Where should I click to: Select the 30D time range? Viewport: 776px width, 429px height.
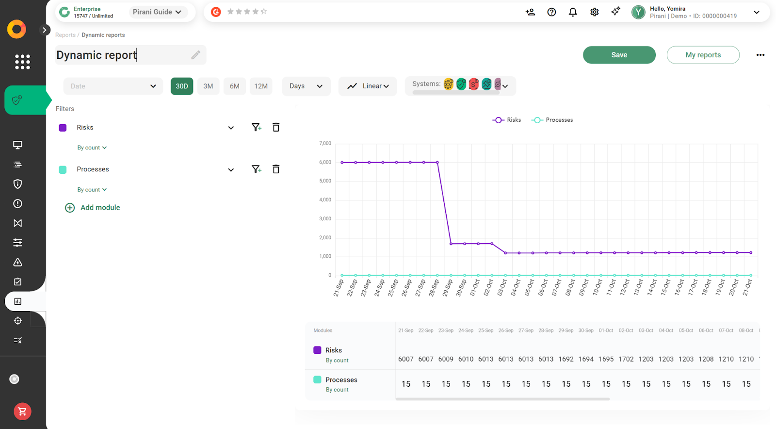(x=182, y=86)
